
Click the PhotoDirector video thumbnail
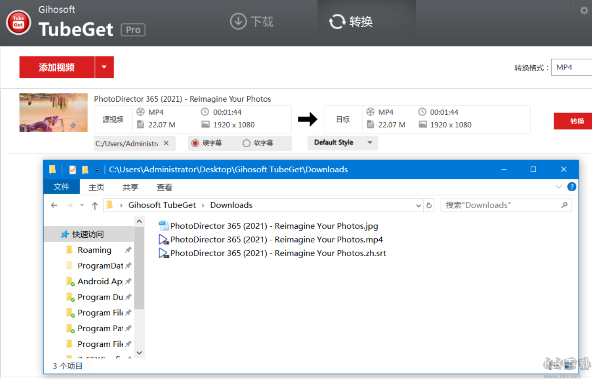click(x=53, y=113)
